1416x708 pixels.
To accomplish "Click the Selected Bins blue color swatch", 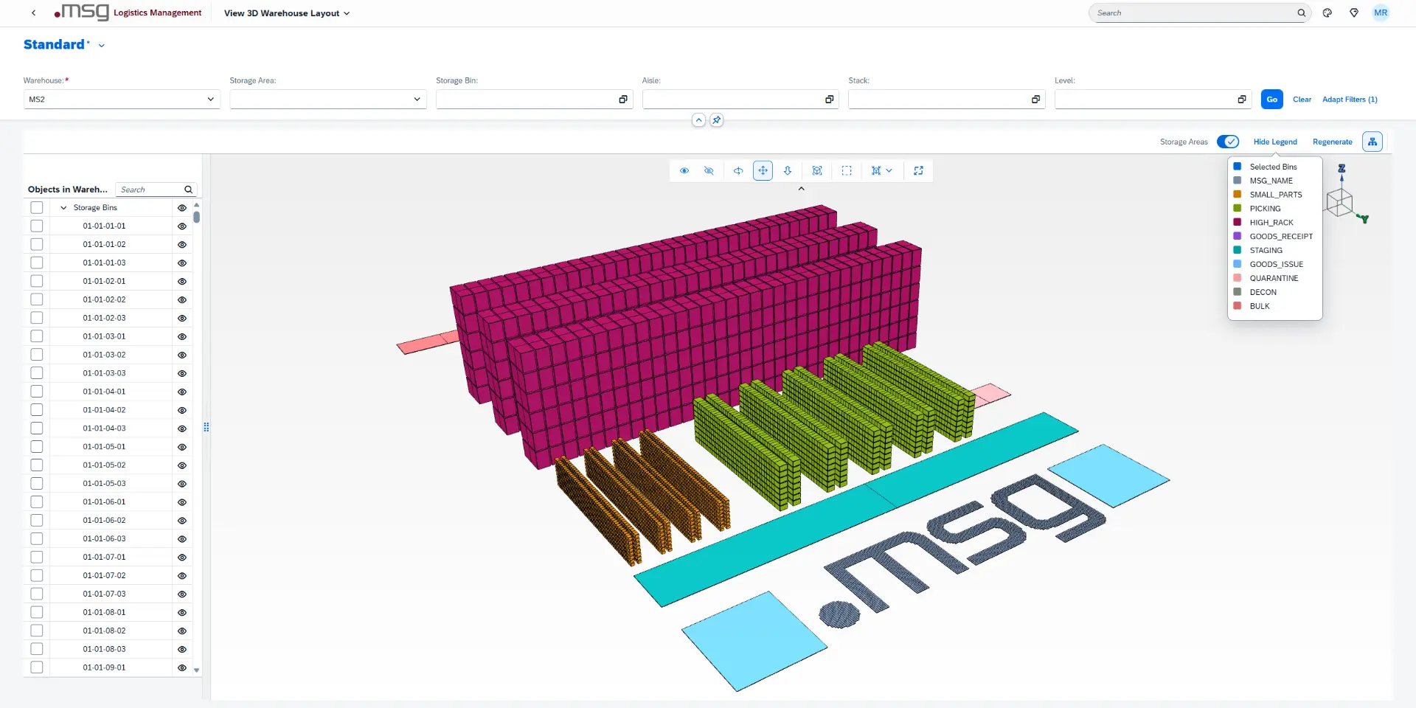I will (1238, 167).
